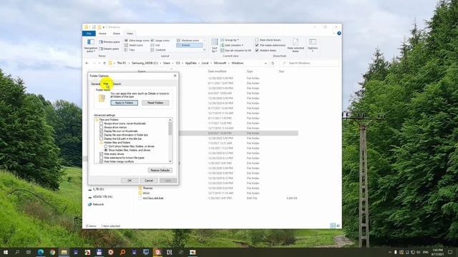
Task: Switch to the large icons view in the status bar
Action: click(x=338, y=226)
